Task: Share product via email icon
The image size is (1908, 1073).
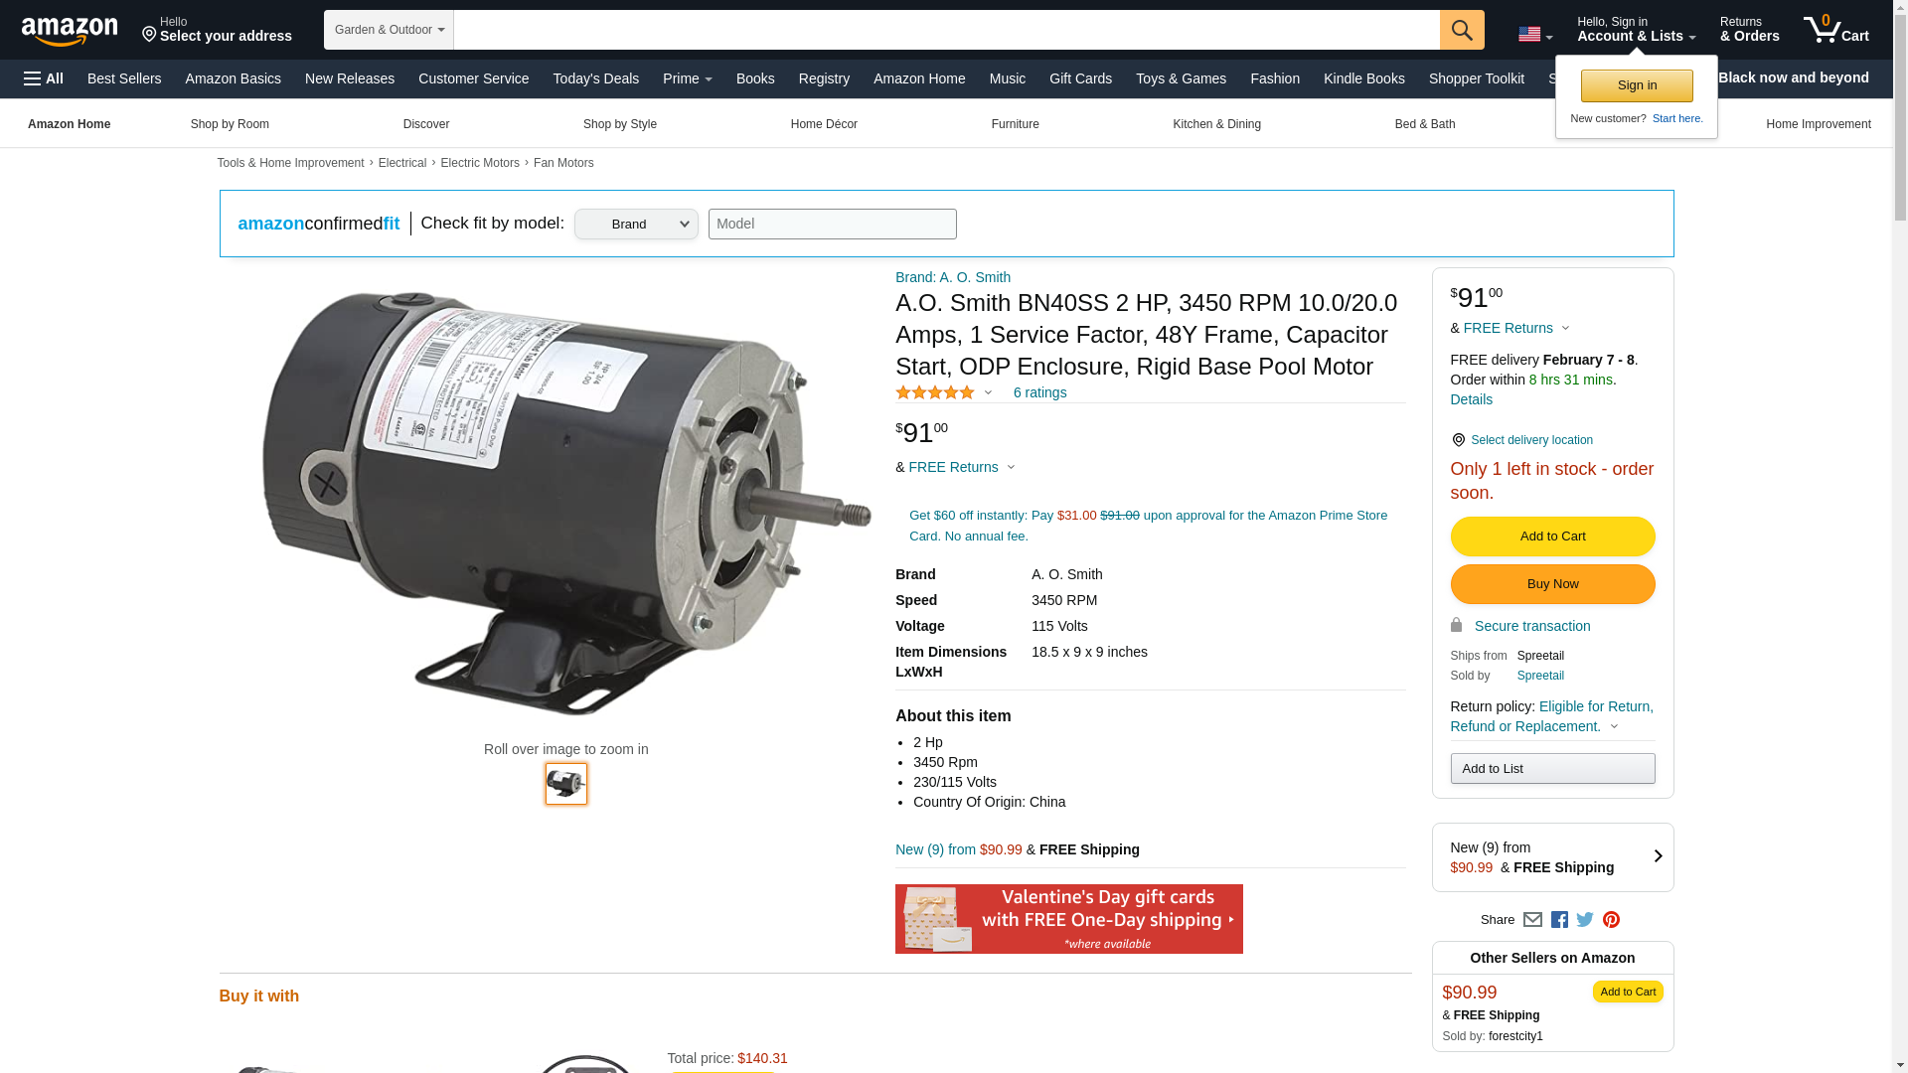Action: 1532,920
